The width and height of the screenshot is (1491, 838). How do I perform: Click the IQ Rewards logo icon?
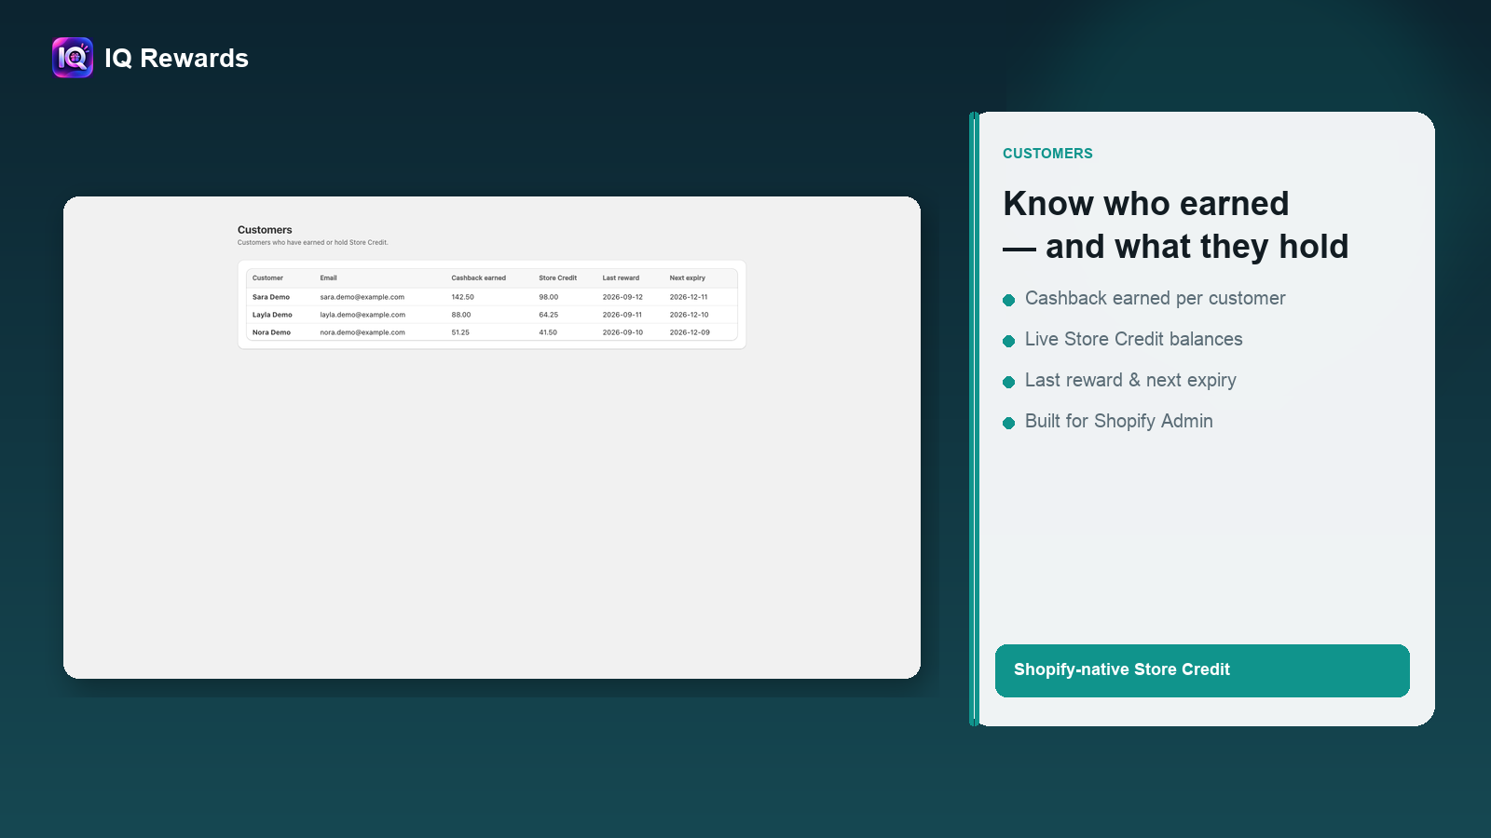(73, 58)
